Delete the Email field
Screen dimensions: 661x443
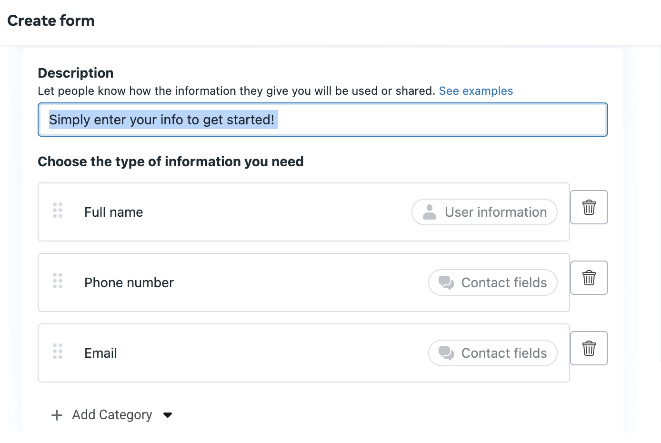(589, 348)
